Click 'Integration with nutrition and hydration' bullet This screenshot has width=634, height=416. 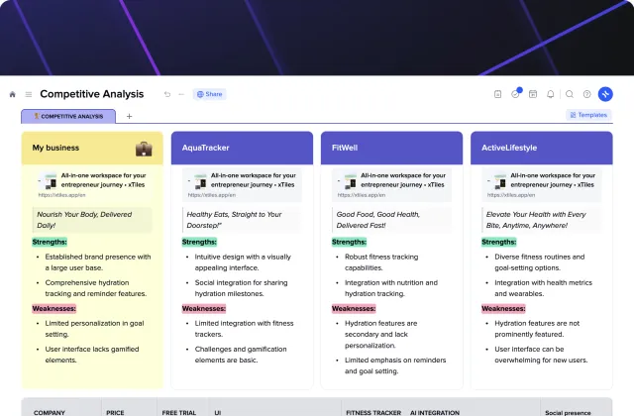click(x=391, y=288)
